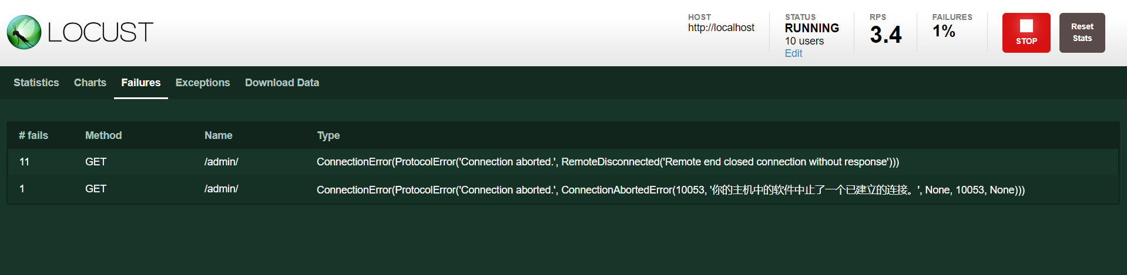Image resolution: width=1127 pixels, height=275 pixels.
Task: Click the failures percentage 1%
Action: (944, 31)
